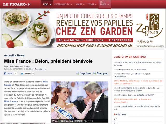The height and width of the screenshot is (124, 166).
Task: Click the red icon before '+ de news'
Action: click(x=114, y=114)
